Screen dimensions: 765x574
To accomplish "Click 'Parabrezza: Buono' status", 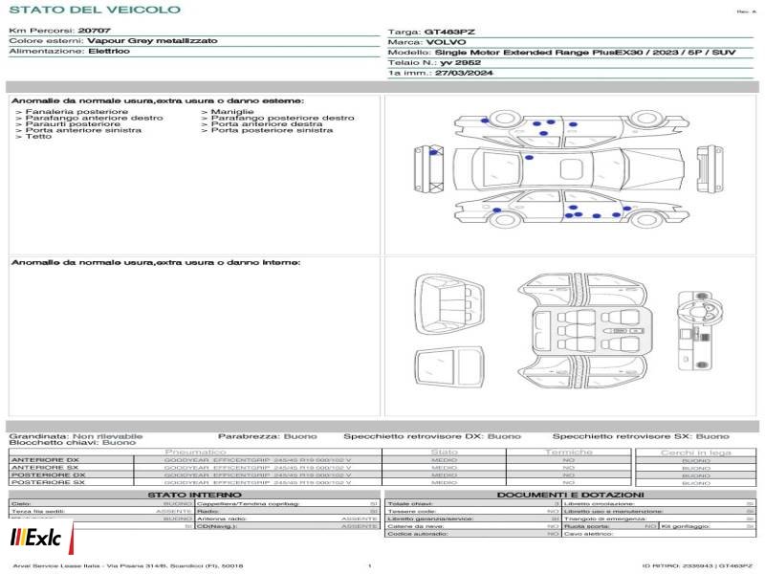I will coord(268,436).
